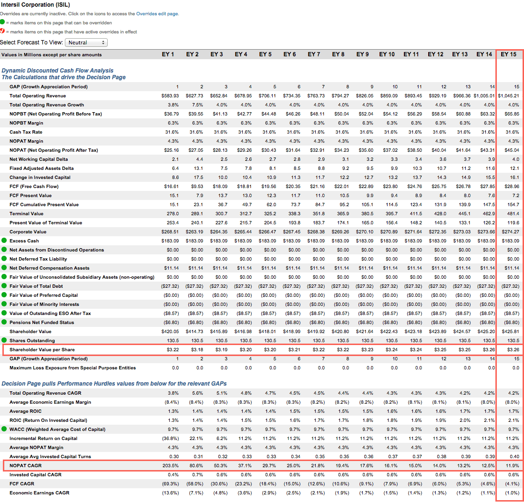The height and width of the screenshot is (503, 524).
Task: Select the EY 10 column header
Action: (387, 54)
